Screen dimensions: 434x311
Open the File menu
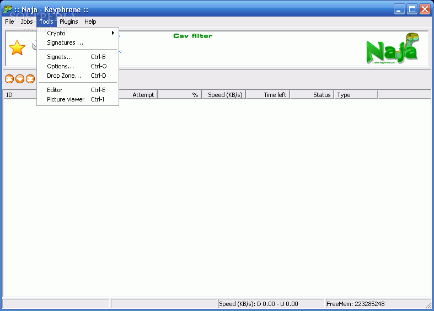9,22
